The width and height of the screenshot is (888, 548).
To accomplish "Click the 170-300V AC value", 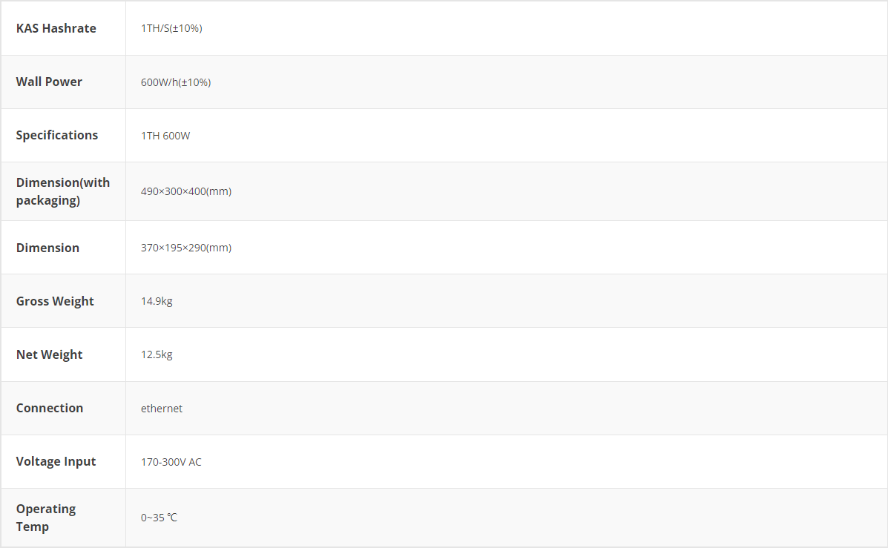I will pos(171,462).
